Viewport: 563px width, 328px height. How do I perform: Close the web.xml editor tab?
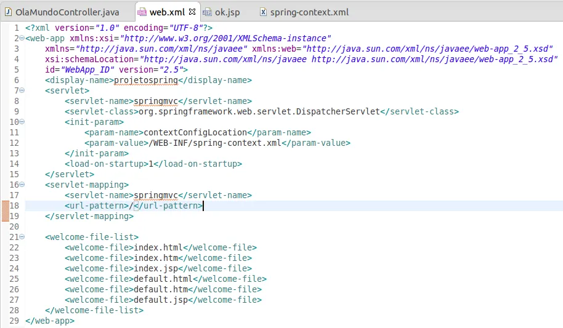coord(191,12)
